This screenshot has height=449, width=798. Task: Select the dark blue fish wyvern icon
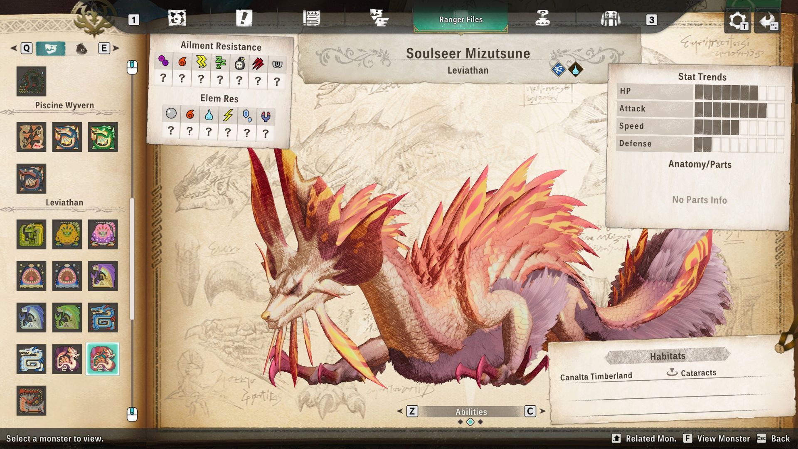point(31,179)
